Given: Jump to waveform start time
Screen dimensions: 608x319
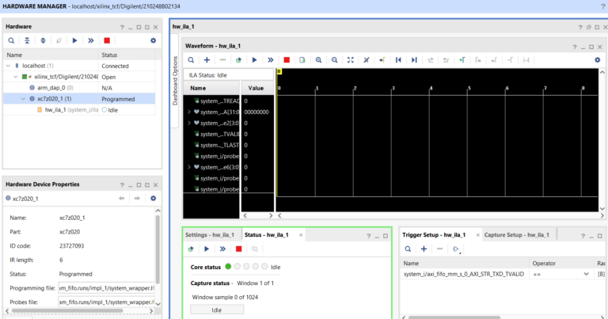Looking at the screenshot, I should coord(398,60).
